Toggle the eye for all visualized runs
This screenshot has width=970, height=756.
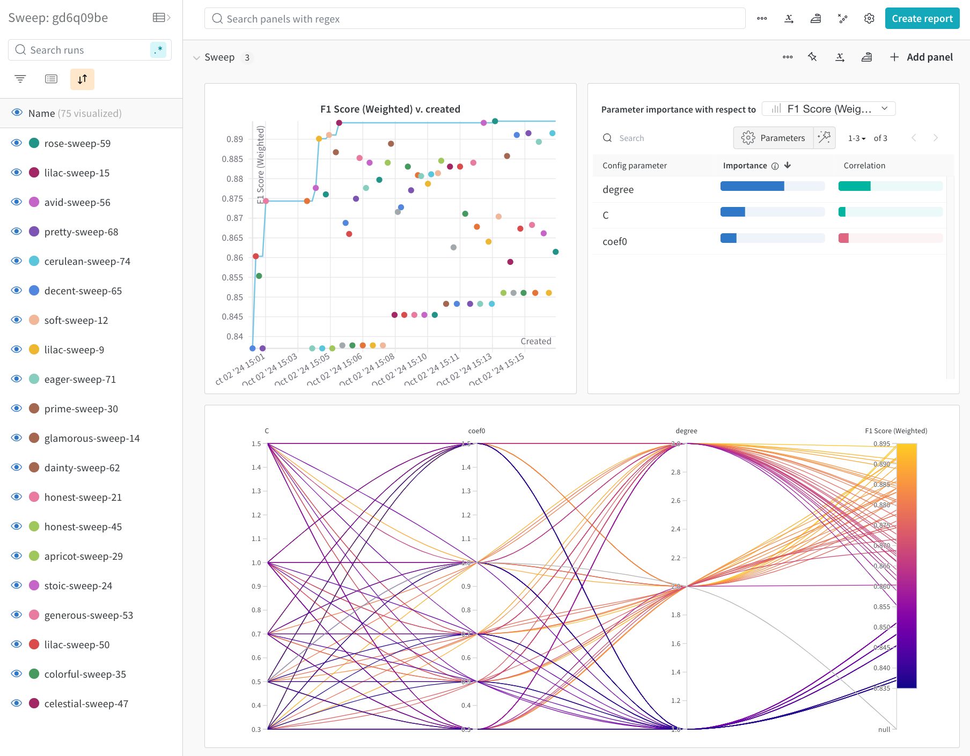tap(17, 113)
